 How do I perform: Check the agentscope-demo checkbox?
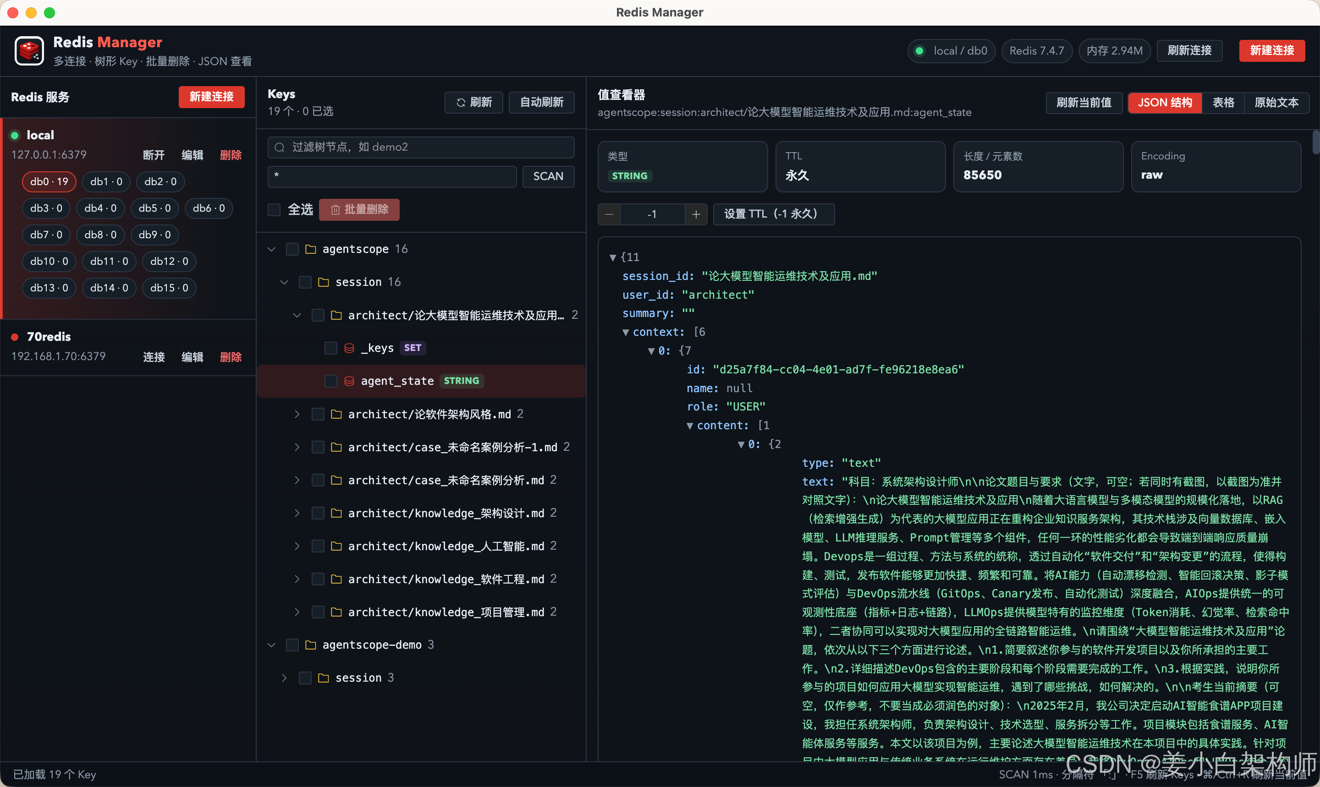[x=292, y=645]
